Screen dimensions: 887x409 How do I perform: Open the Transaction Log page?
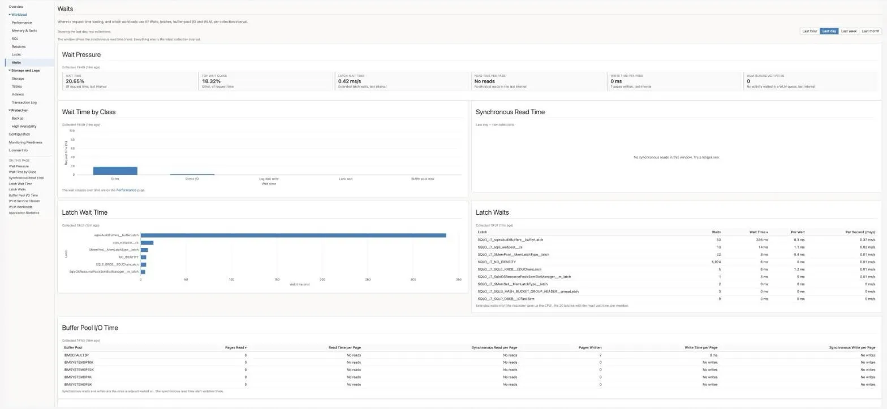[x=24, y=102]
